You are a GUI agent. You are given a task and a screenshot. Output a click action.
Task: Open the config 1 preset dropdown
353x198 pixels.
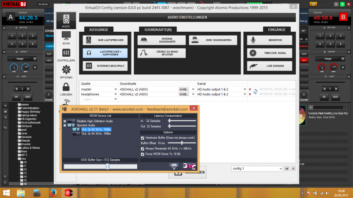[281, 169]
